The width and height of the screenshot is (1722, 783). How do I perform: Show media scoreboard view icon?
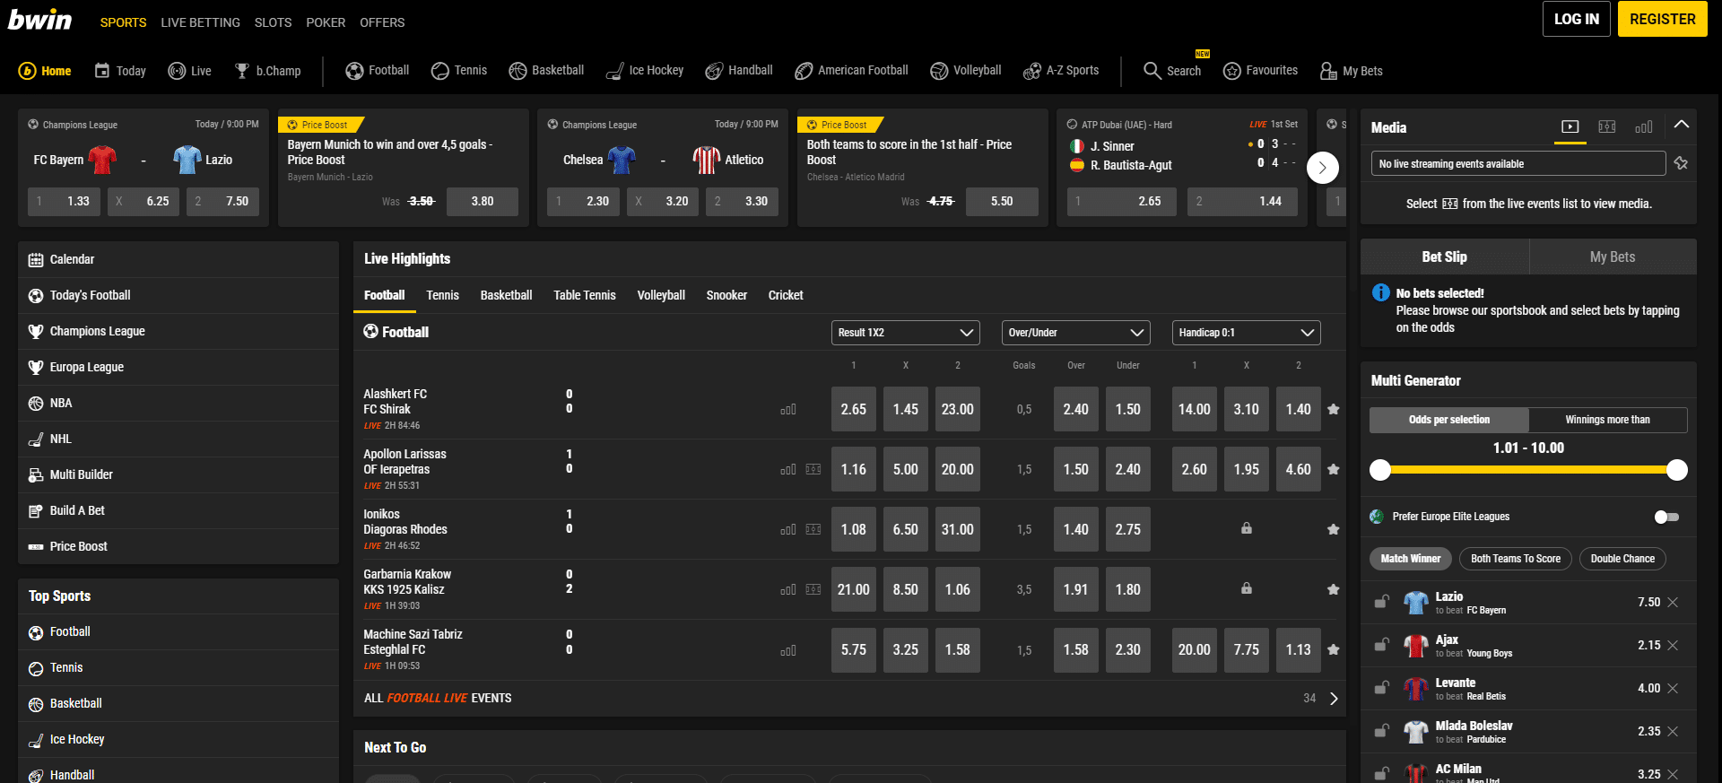1607,127
